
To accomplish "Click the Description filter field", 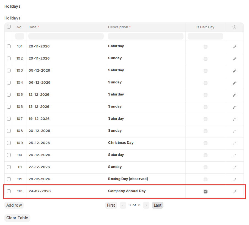I will pyautogui.click(x=146, y=36).
